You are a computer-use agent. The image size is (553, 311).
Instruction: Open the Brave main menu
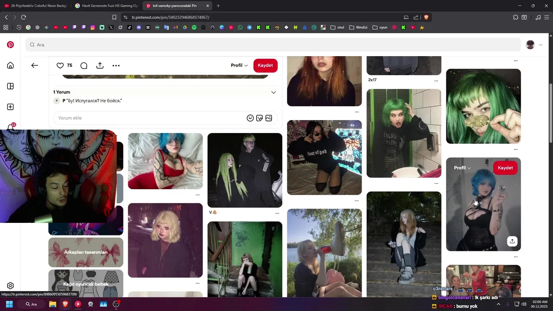pos(547,17)
